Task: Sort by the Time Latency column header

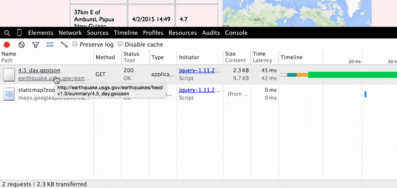Action: coord(265,57)
